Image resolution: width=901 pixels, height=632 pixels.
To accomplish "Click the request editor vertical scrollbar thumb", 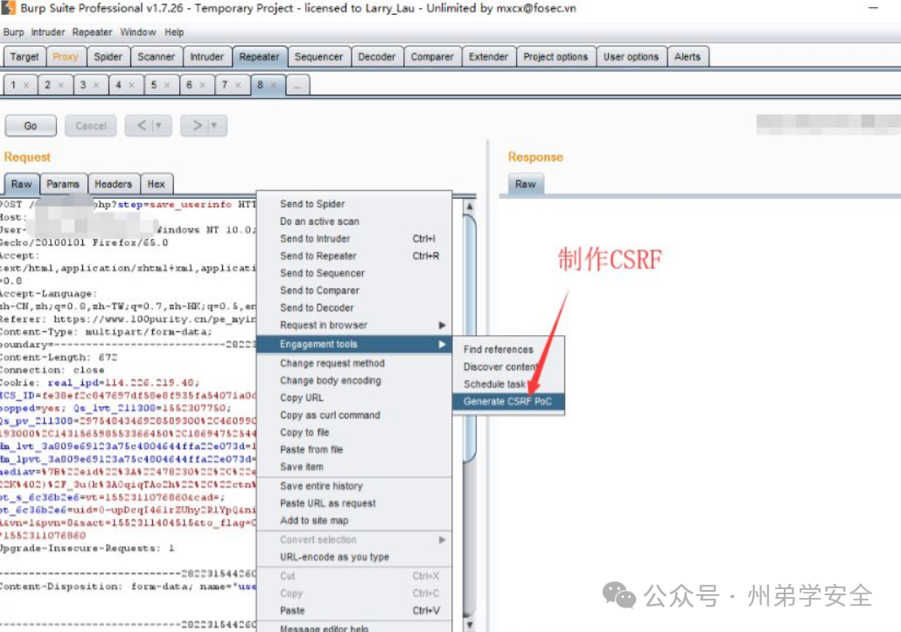I will click(x=470, y=338).
